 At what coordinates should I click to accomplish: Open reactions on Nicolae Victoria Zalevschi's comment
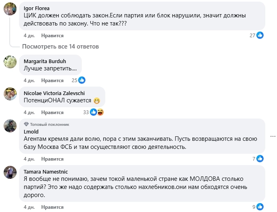pyautogui.click(x=97, y=112)
